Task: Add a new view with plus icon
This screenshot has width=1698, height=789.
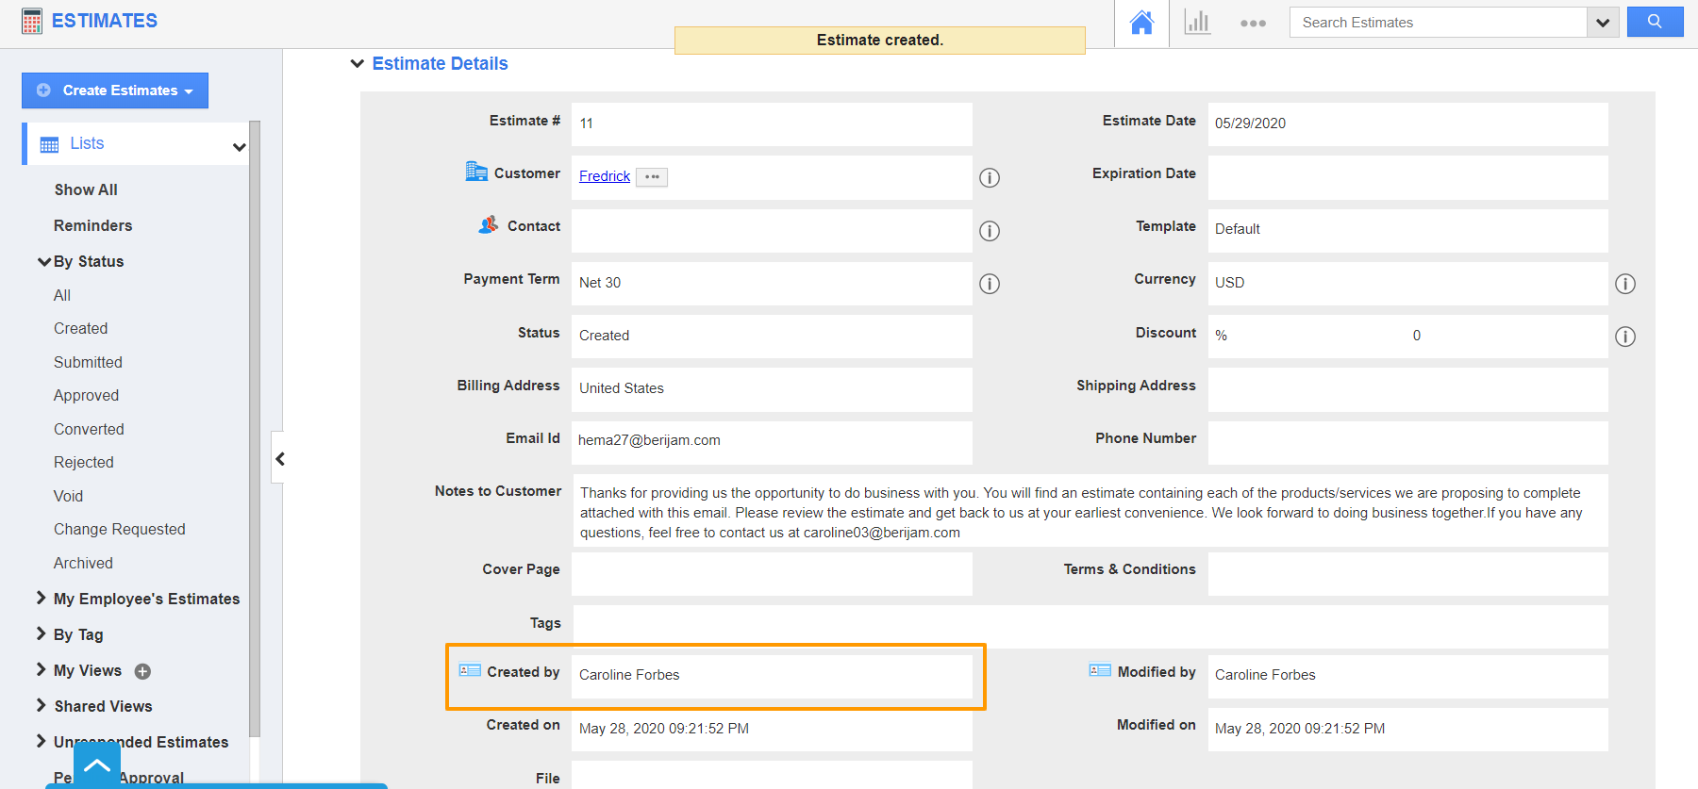Action: 142,671
